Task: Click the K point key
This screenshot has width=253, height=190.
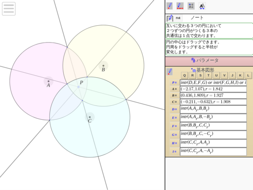Action: click(x=240, y=75)
